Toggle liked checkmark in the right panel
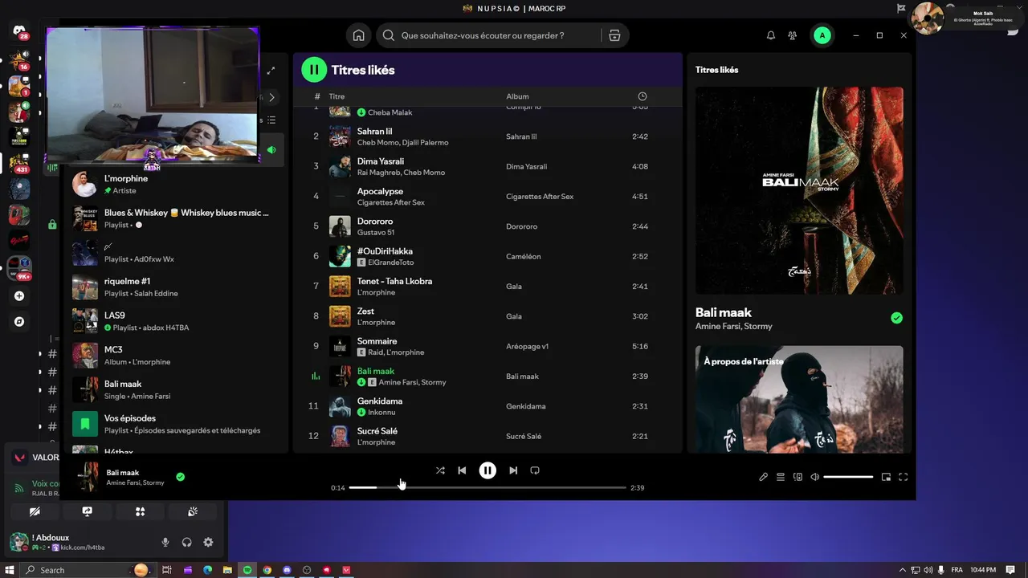Viewport: 1028px width, 578px height. (x=896, y=318)
